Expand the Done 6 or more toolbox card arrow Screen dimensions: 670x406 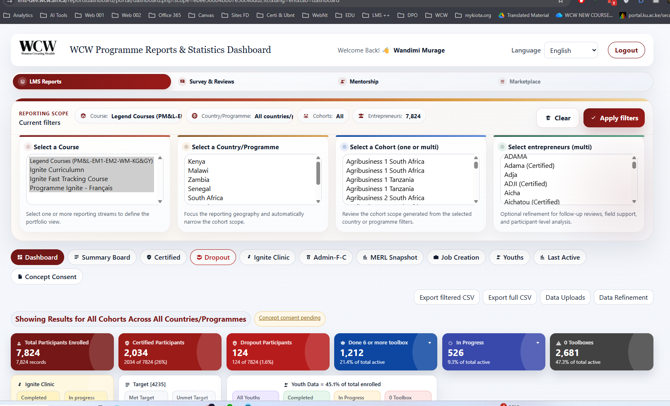430,343
